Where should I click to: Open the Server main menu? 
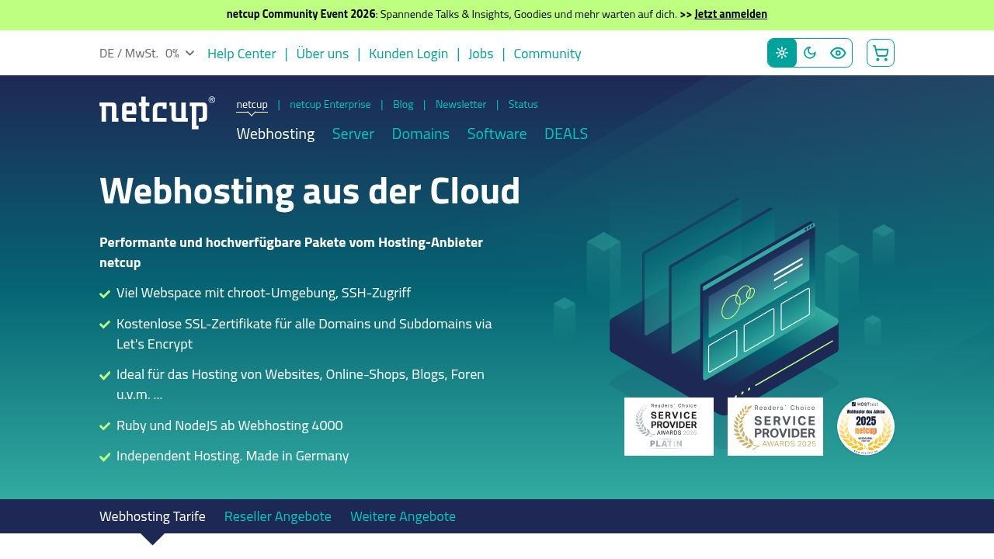[x=353, y=134]
